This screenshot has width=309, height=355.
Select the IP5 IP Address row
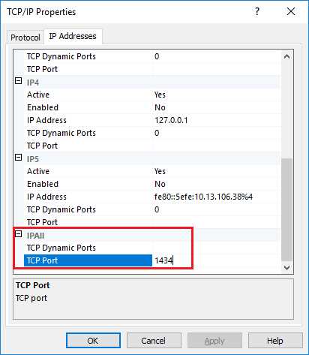[151, 197]
